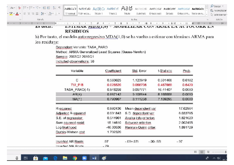Click the Word icon on the taskbar
Screen dimensions: 234x165
(94, 158)
